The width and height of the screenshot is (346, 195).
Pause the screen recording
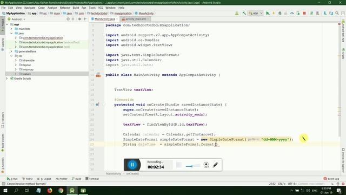pos(132,165)
